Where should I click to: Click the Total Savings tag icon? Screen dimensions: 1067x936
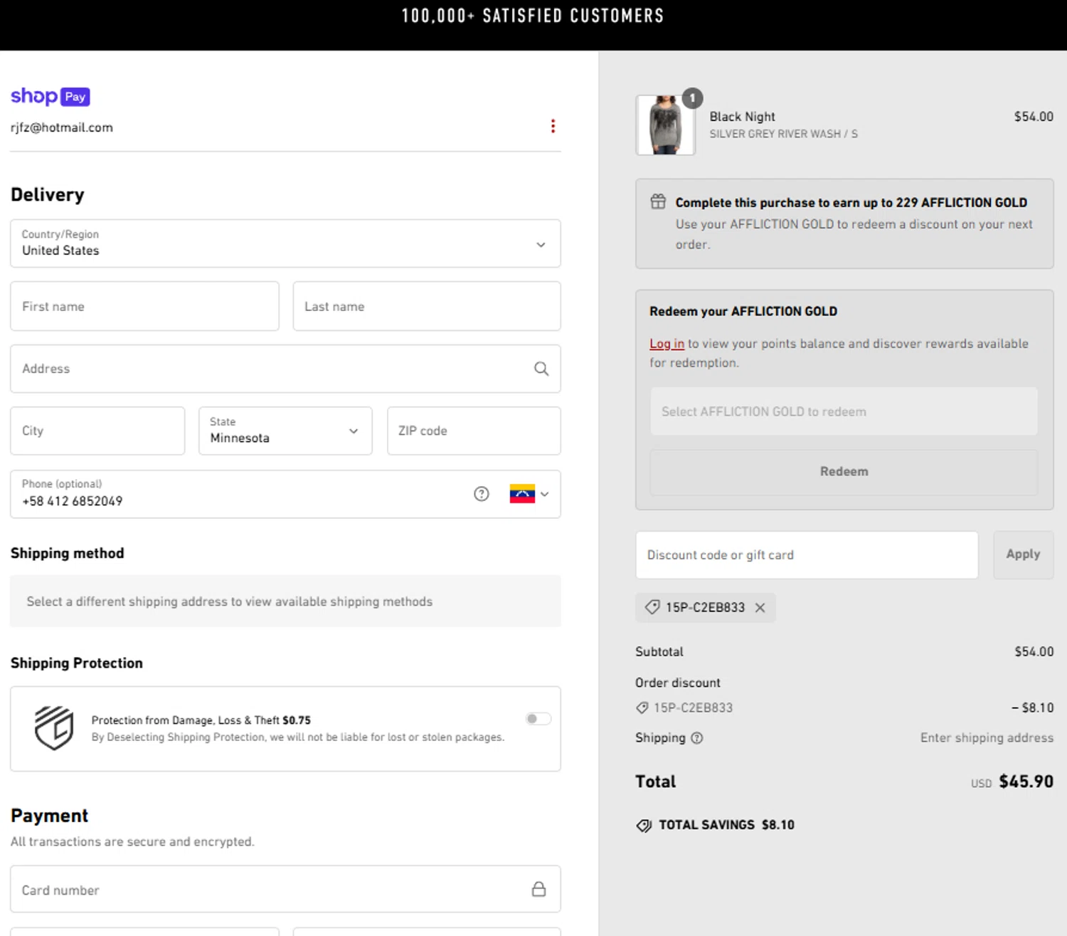click(x=644, y=826)
